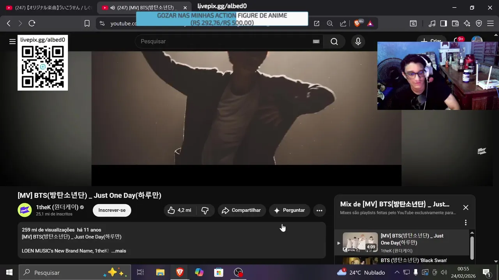
Task: Open the site settings icon in the address bar
Action: pos(102,23)
